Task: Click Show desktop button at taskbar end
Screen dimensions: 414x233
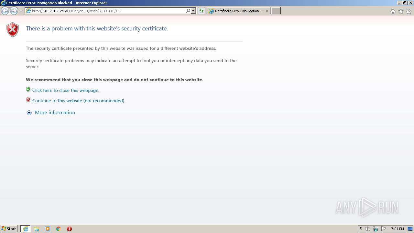Action: [x=410, y=229]
